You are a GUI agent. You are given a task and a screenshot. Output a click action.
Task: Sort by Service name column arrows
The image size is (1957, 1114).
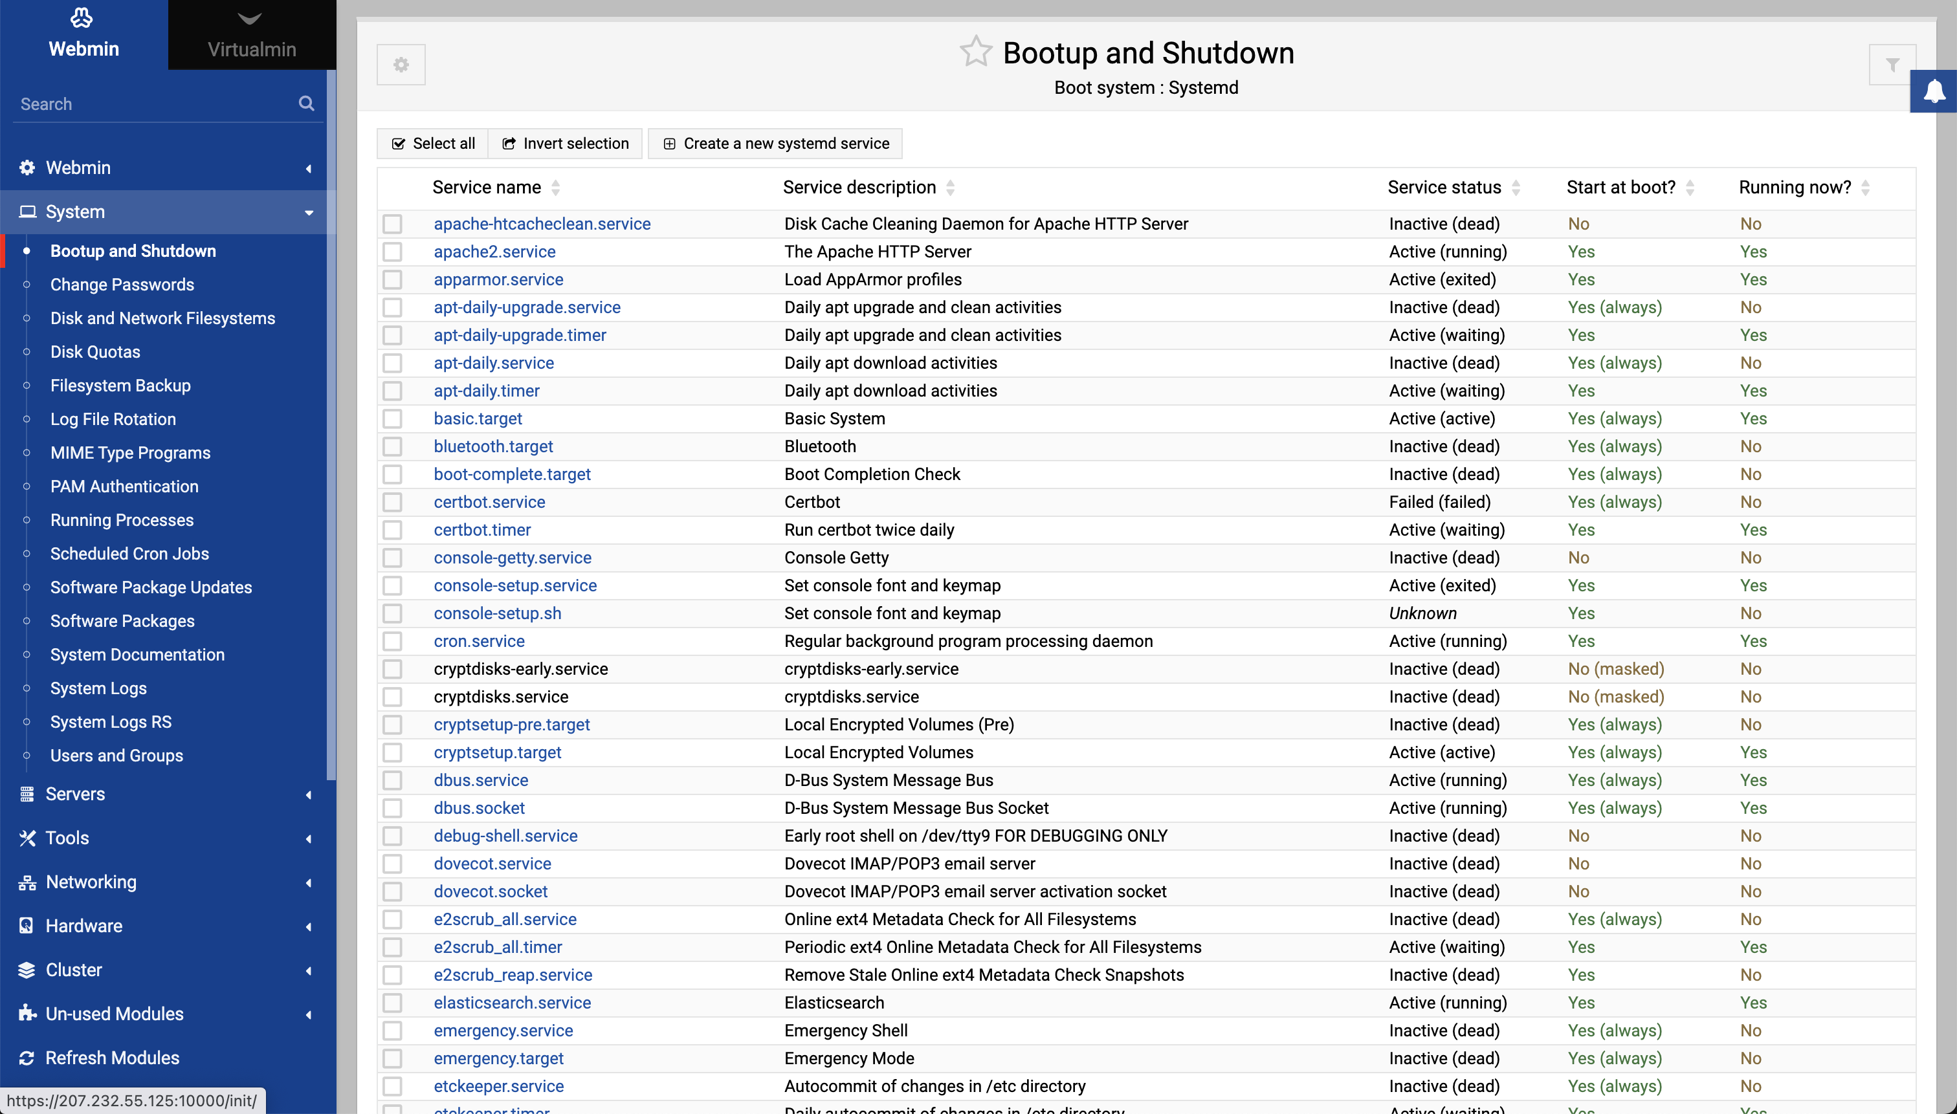[556, 188]
